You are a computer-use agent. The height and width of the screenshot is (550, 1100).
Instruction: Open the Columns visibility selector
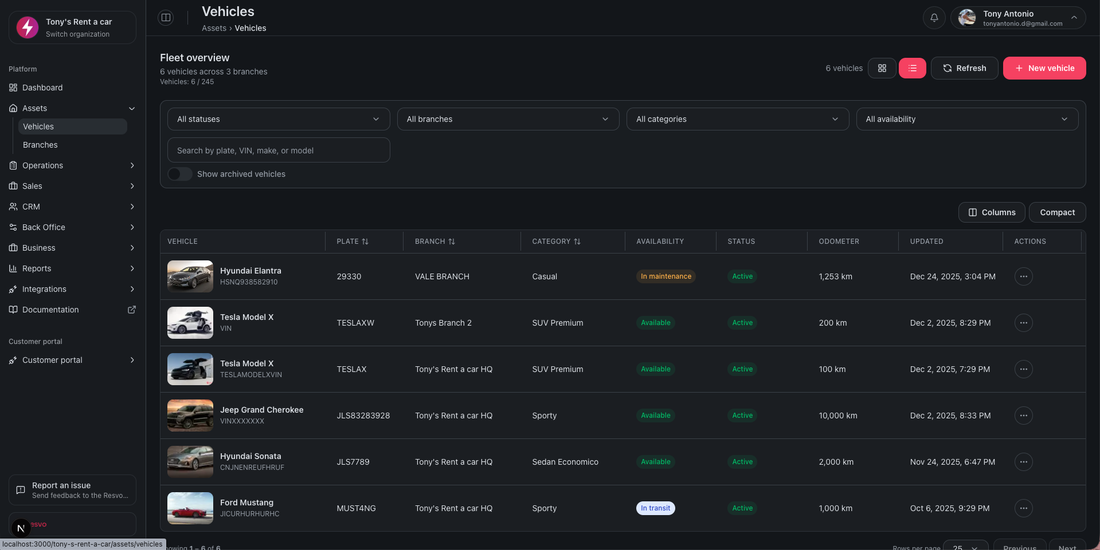pyautogui.click(x=991, y=212)
